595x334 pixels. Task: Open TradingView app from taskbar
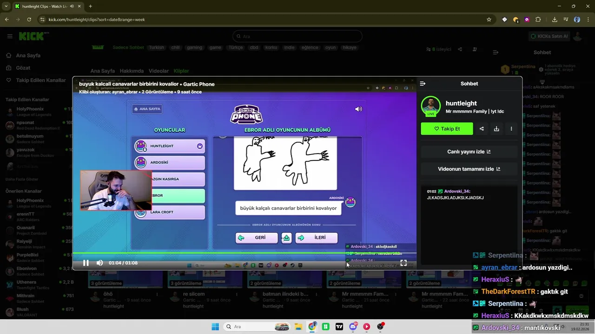339,327
